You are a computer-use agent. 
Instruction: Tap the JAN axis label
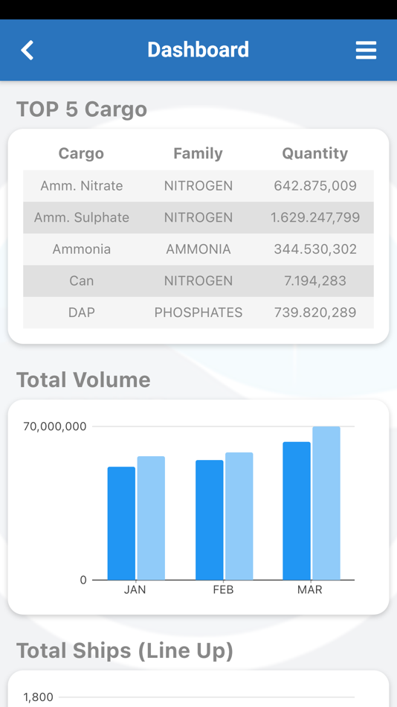[x=135, y=589]
